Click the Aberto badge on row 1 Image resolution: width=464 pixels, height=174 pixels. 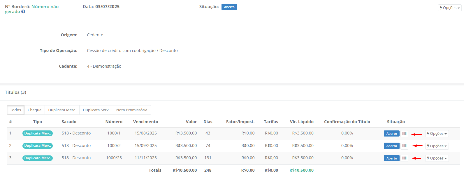[391, 134]
